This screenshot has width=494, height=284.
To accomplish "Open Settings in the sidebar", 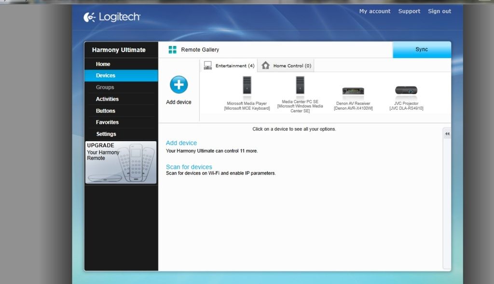I will 121,134.
